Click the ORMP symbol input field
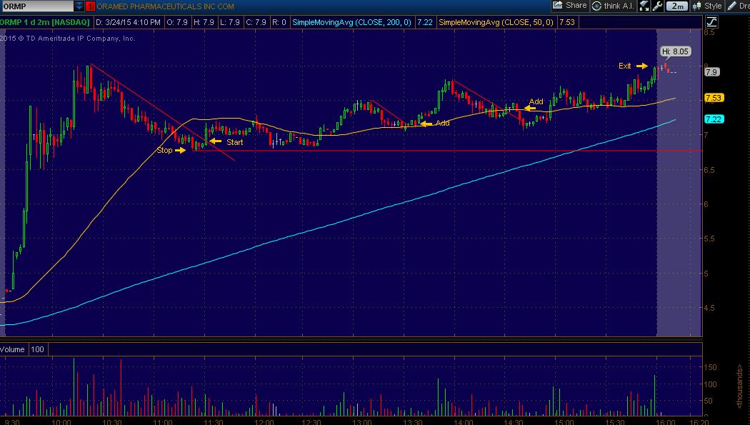The width and height of the screenshot is (750, 425). click(37, 6)
